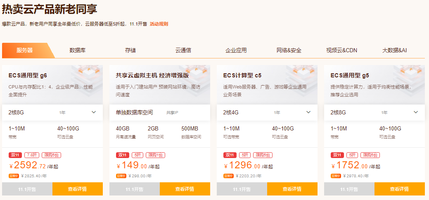429x200 pixels.
Task: Click the 11.1开售 button on the c5 card
Action: click(x=242, y=189)
